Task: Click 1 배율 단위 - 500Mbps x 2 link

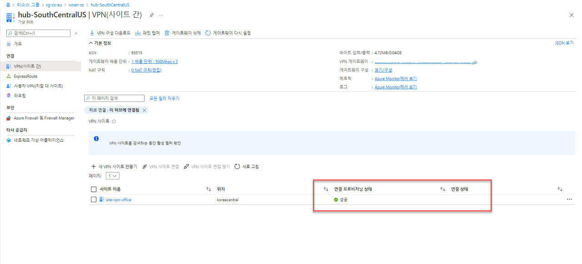Action: point(155,61)
